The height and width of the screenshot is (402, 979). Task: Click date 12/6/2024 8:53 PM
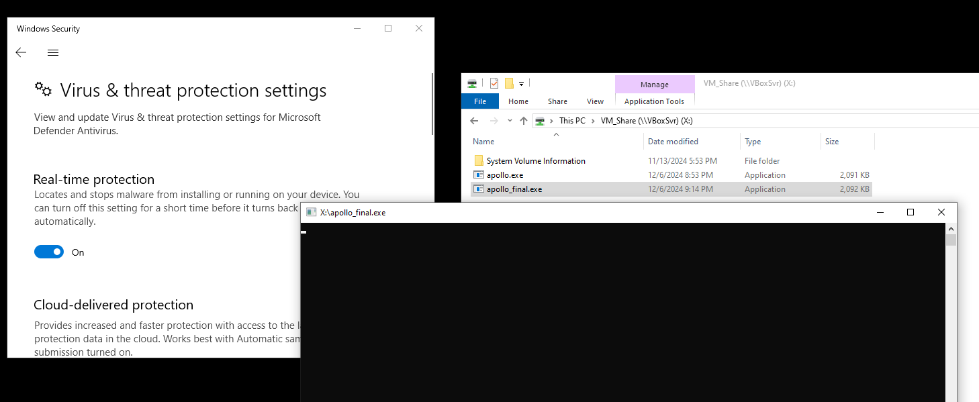[x=680, y=175]
